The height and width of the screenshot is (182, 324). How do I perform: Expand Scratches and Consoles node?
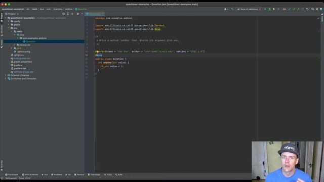[6, 79]
